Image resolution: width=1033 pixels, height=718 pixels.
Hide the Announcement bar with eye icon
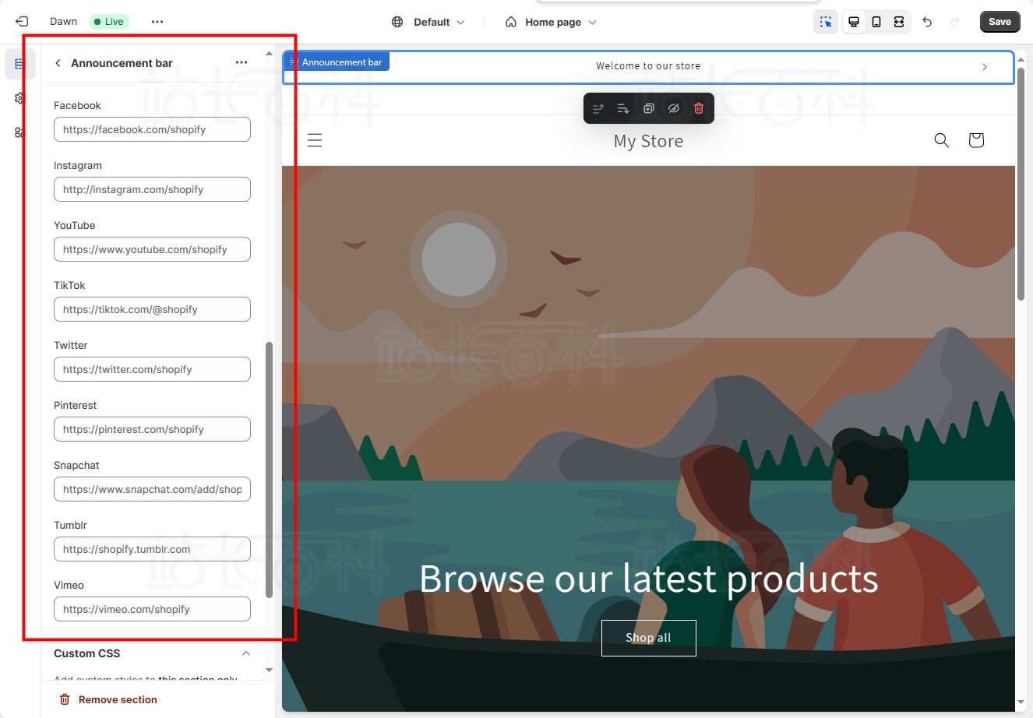click(674, 108)
